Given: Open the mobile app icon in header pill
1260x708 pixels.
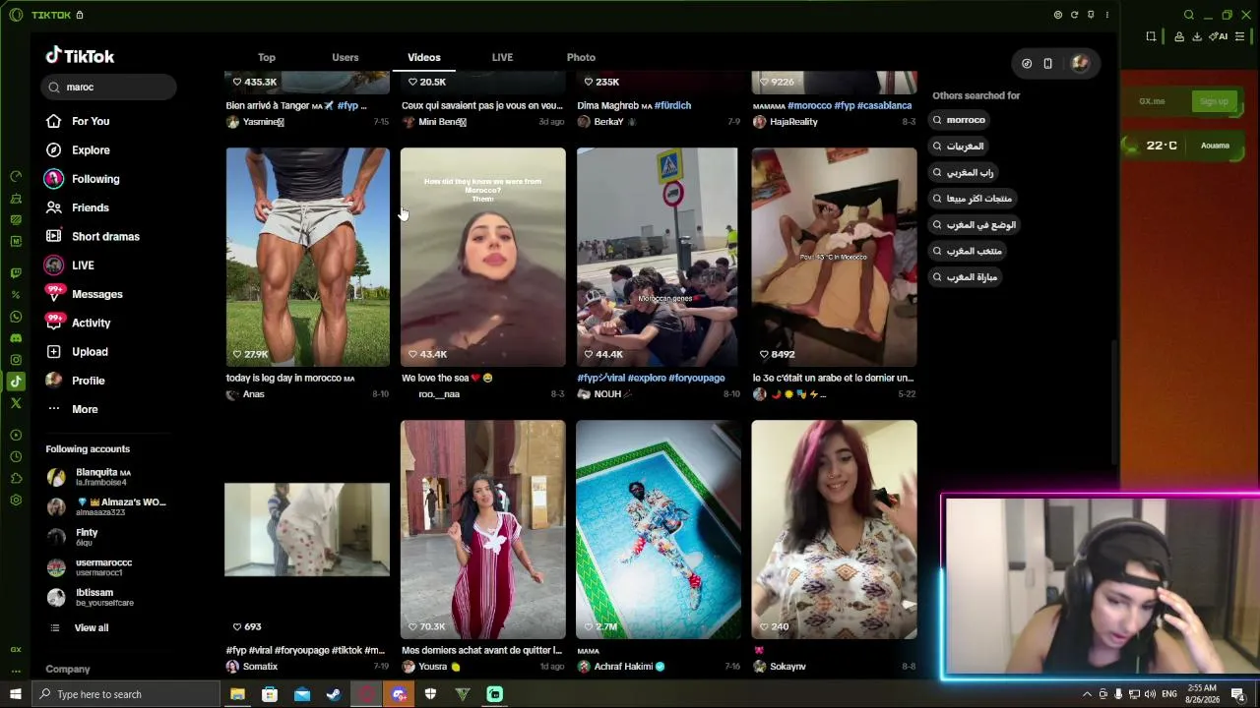Looking at the screenshot, I should point(1047,64).
